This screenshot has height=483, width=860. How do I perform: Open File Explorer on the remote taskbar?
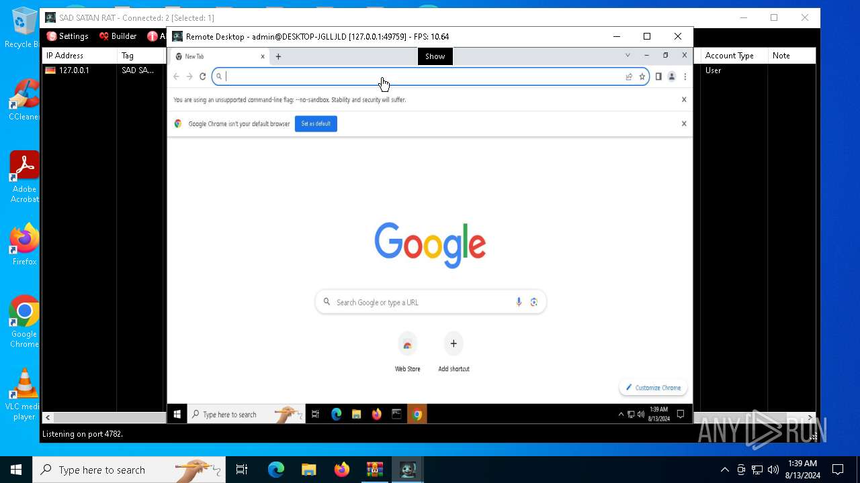(x=357, y=415)
